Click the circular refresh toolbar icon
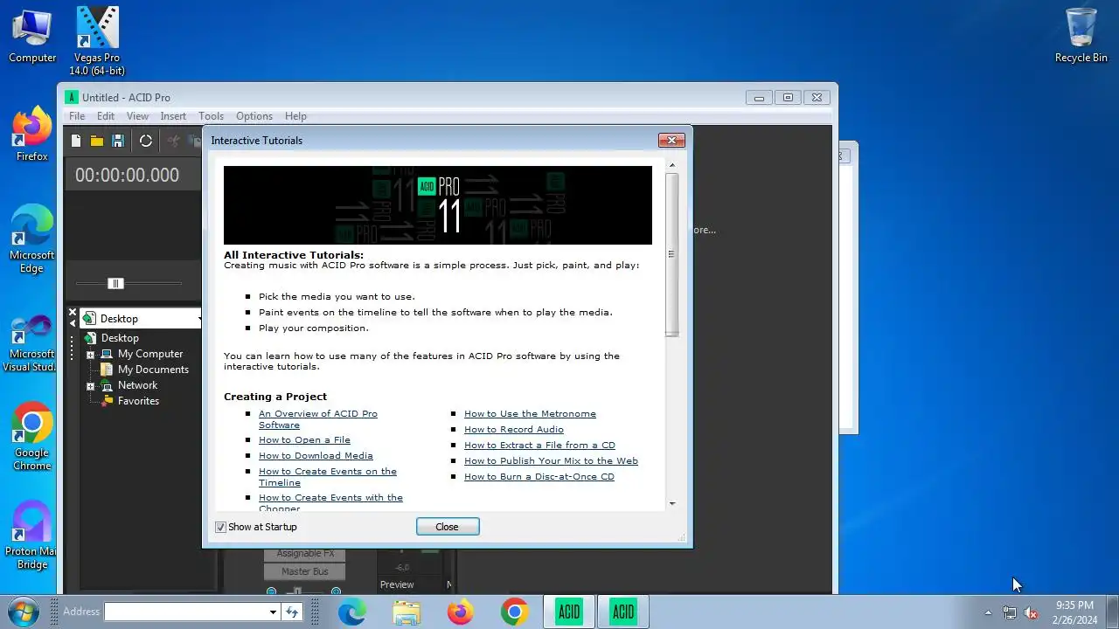Screen dimensions: 1119x629 [x=146, y=141]
